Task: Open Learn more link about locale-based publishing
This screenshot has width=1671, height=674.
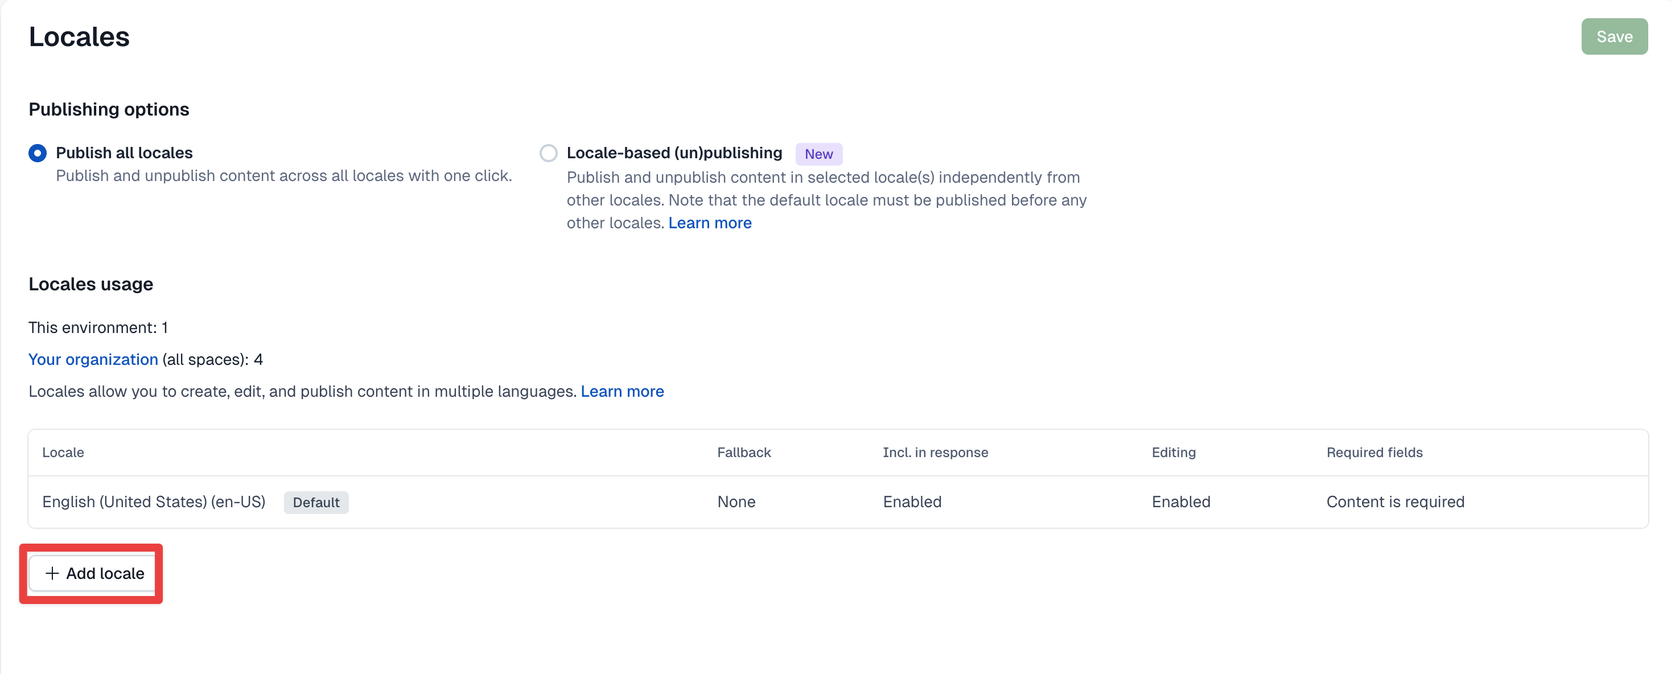Action: coord(710,223)
